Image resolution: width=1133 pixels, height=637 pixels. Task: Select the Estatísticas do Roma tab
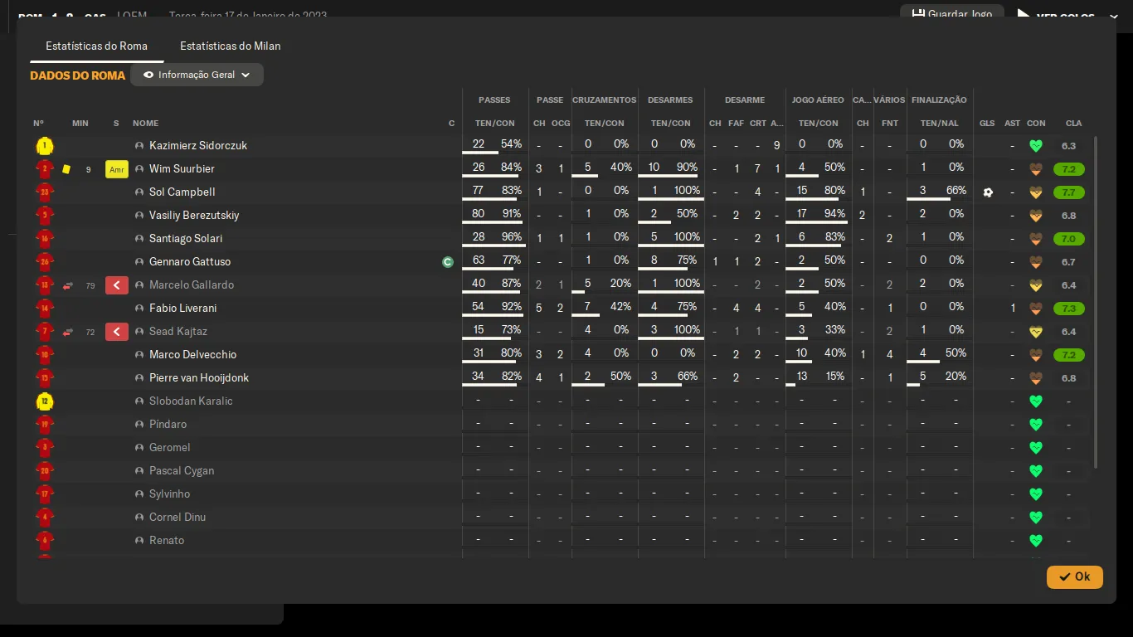tap(96, 46)
